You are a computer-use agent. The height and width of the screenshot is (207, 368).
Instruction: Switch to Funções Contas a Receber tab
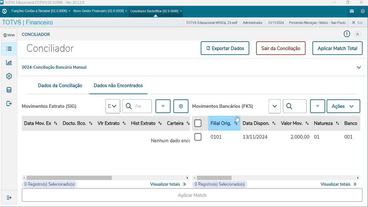[39, 11]
